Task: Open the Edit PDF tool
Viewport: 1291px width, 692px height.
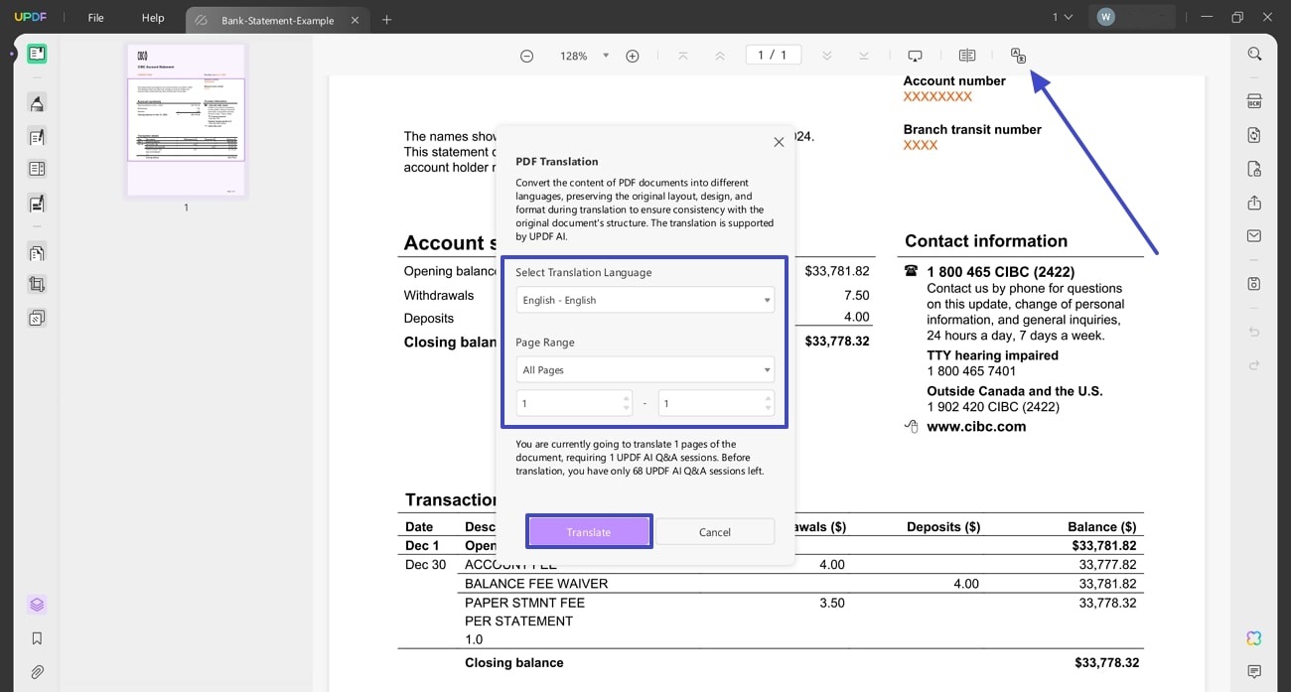Action: (37, 137)
